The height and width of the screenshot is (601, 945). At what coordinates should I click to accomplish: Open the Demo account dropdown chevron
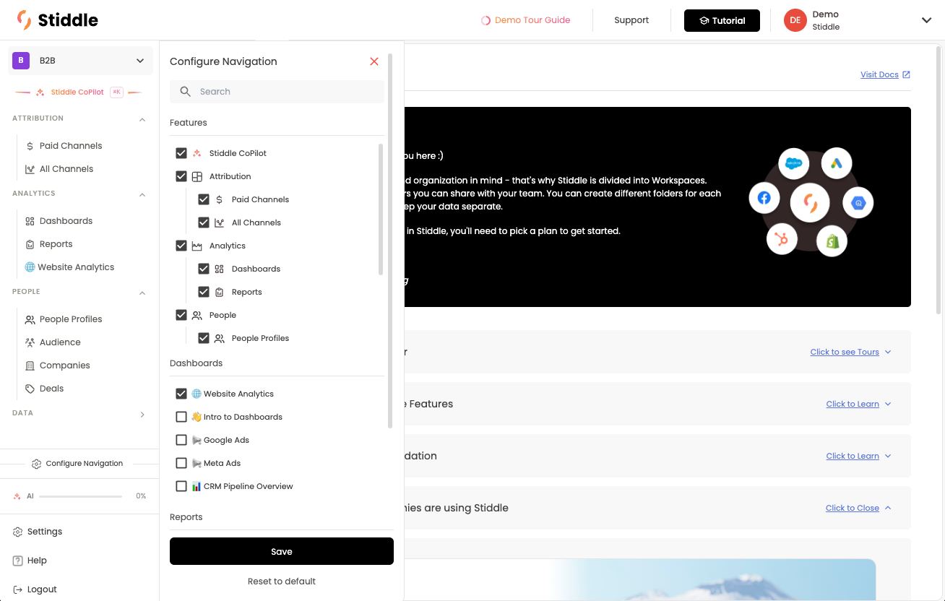pyautogui.click(x=926, y=20)
